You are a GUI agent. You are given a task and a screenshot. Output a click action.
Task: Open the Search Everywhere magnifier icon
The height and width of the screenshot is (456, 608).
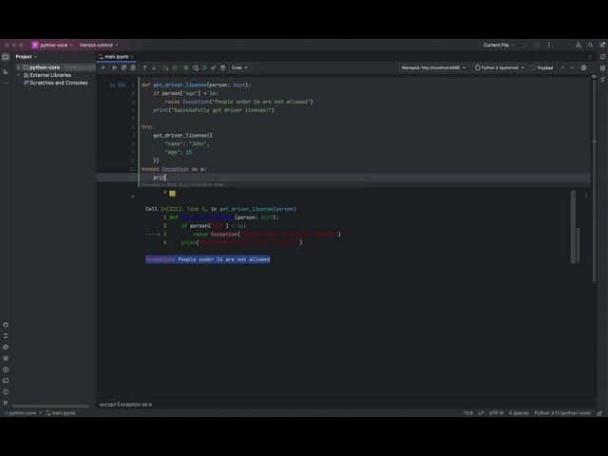coord(590,45)
